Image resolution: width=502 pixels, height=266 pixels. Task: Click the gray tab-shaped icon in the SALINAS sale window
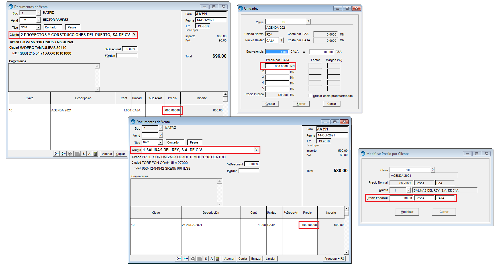tap(200, 259)
